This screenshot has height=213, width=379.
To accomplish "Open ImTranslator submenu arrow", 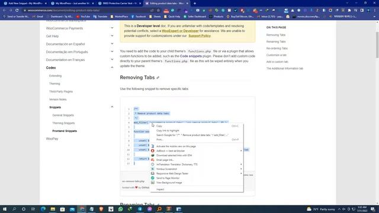I will coord(241,164).
